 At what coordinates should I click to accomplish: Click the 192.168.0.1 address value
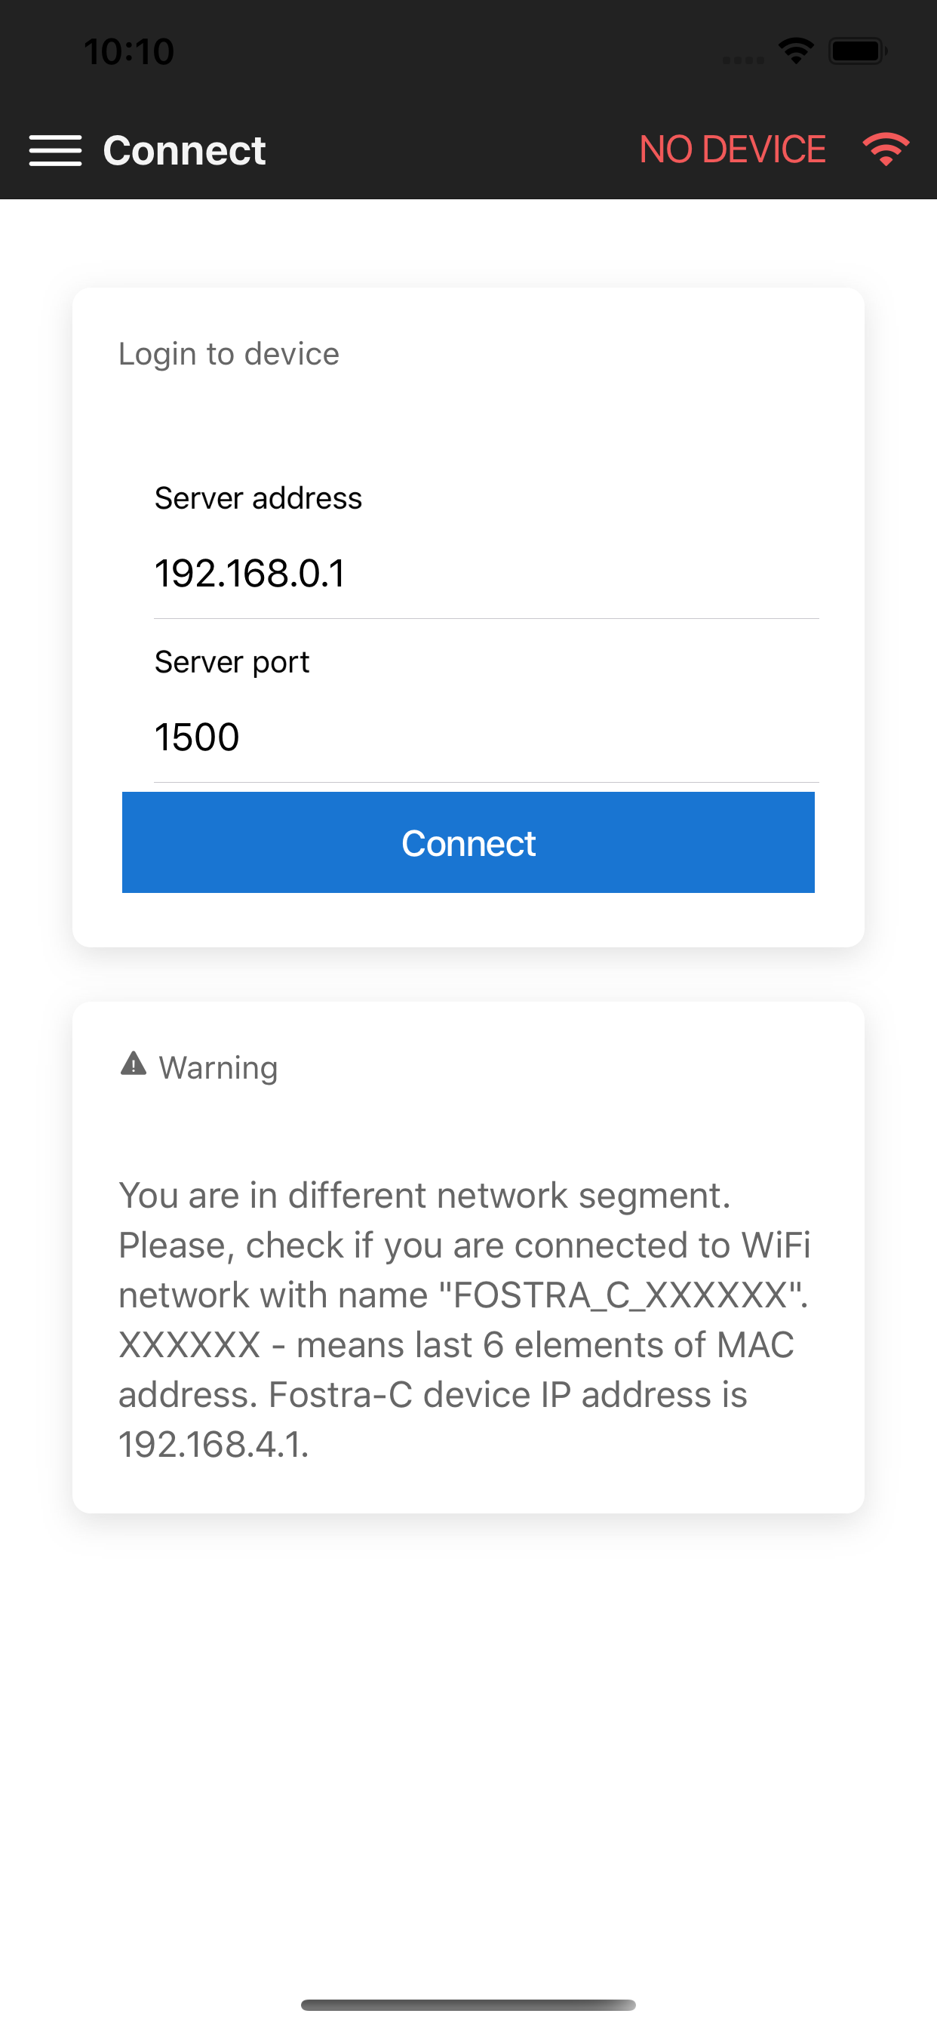[250, 574]
